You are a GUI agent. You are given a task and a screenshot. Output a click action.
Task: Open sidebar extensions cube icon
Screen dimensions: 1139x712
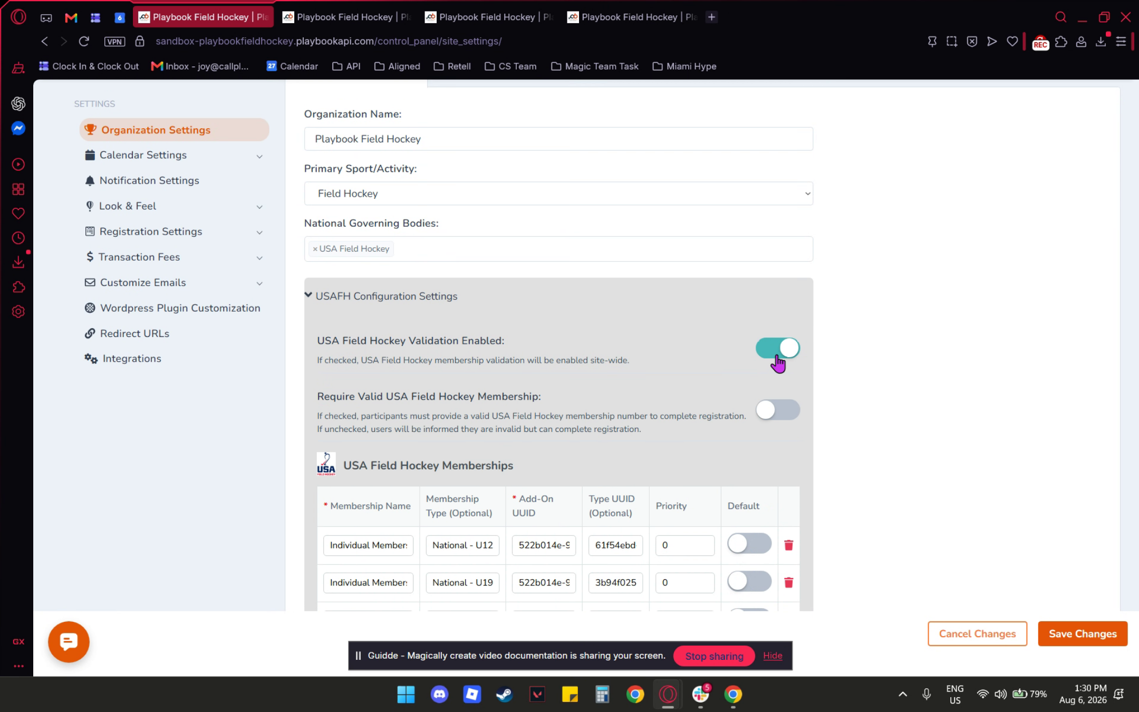click(18, 287)
